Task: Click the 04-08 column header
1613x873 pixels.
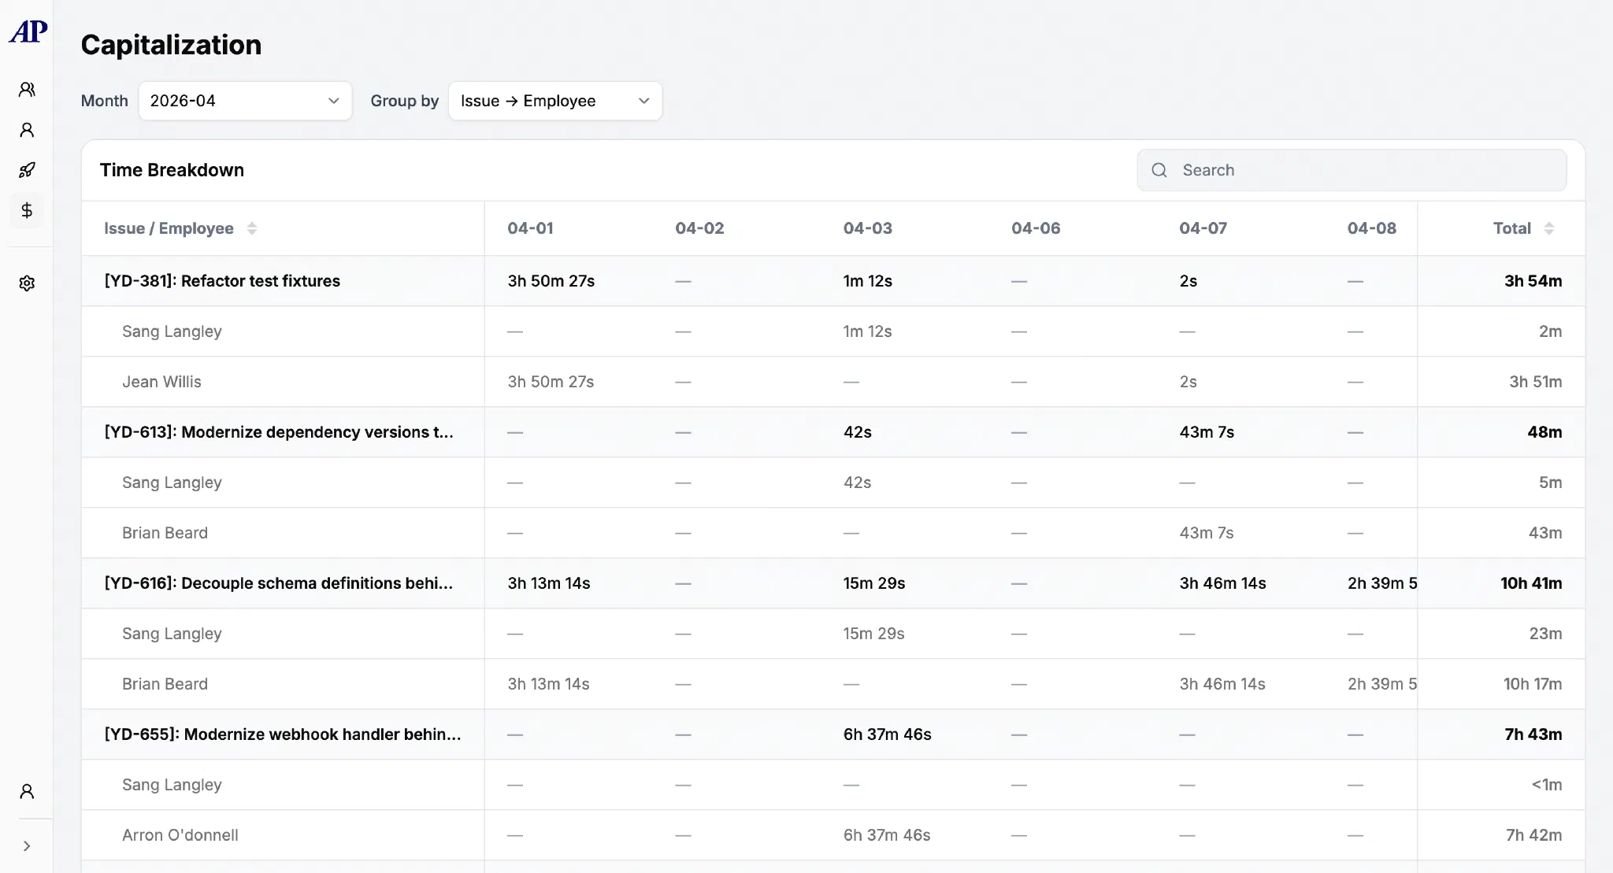Action: coord(1371,228)
